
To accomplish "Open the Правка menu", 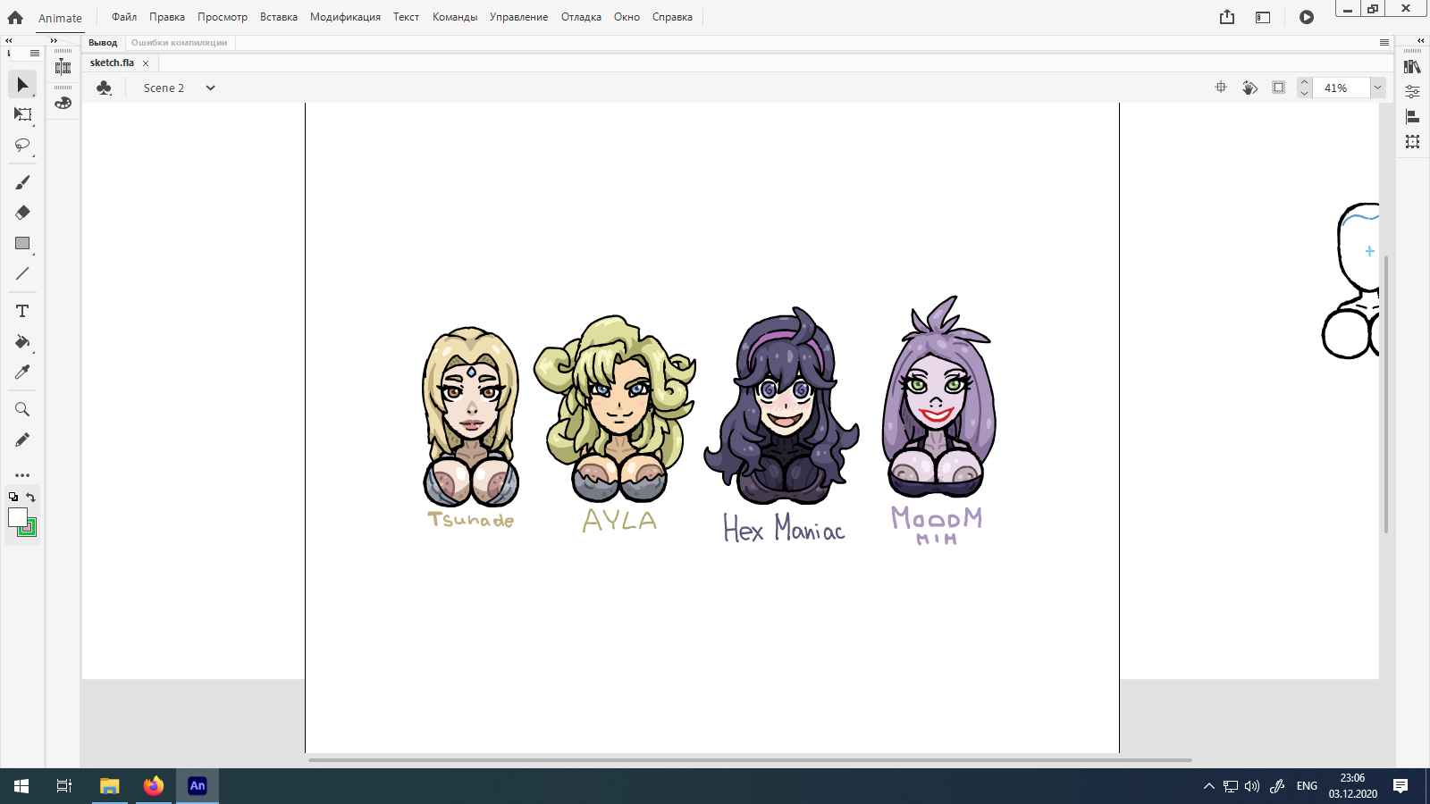I will 167,17.
